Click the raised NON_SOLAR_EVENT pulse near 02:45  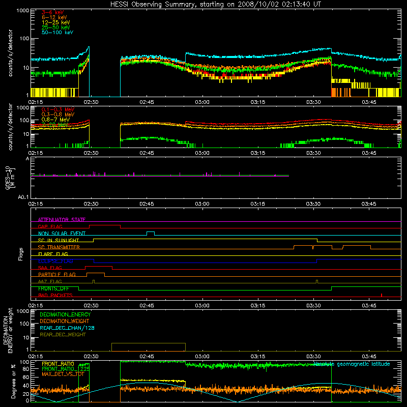pos(151,234)
